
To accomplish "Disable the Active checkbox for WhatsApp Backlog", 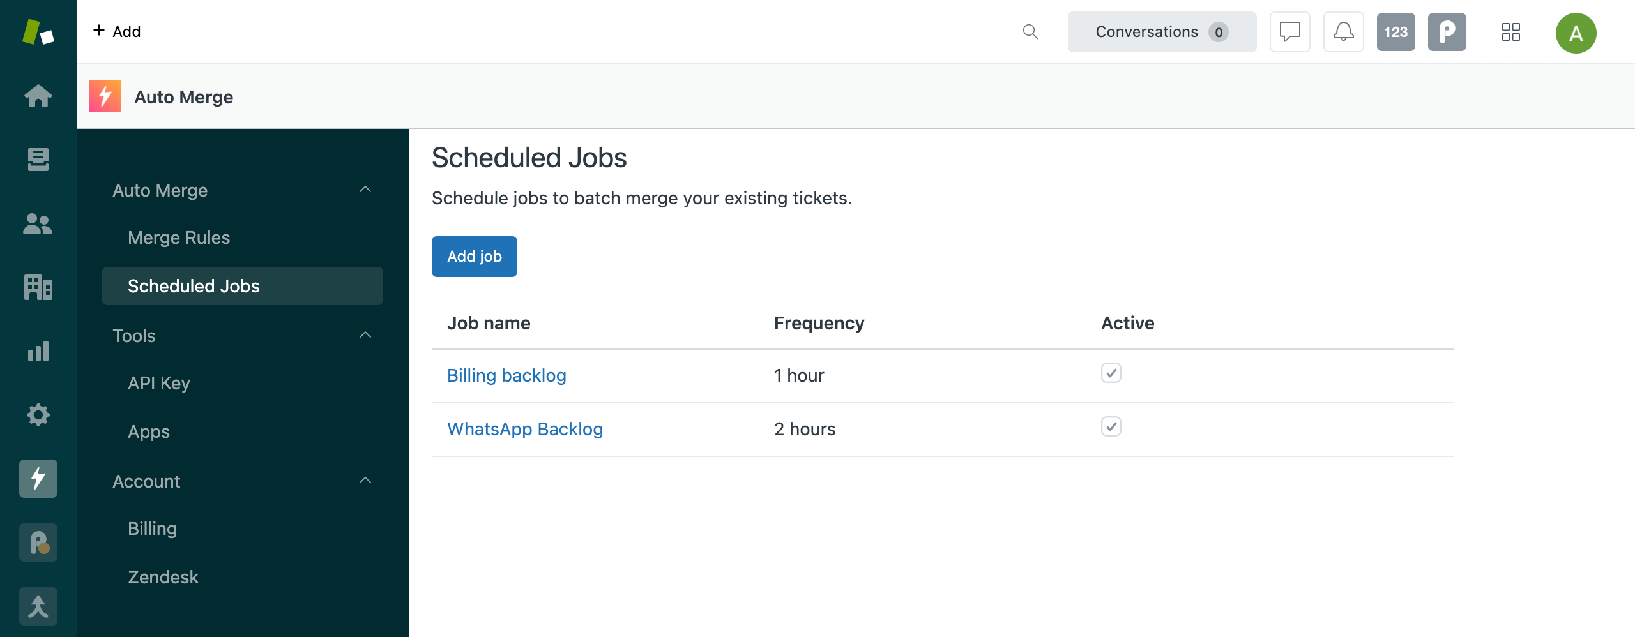I will [x=1111, y=427].
